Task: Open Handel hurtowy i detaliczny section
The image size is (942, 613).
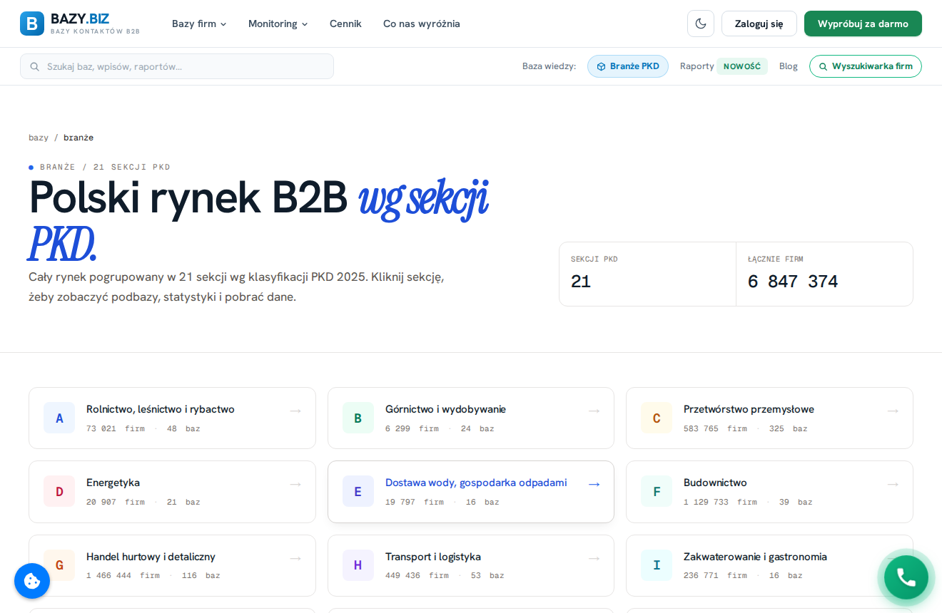Action: coord(151,557)
